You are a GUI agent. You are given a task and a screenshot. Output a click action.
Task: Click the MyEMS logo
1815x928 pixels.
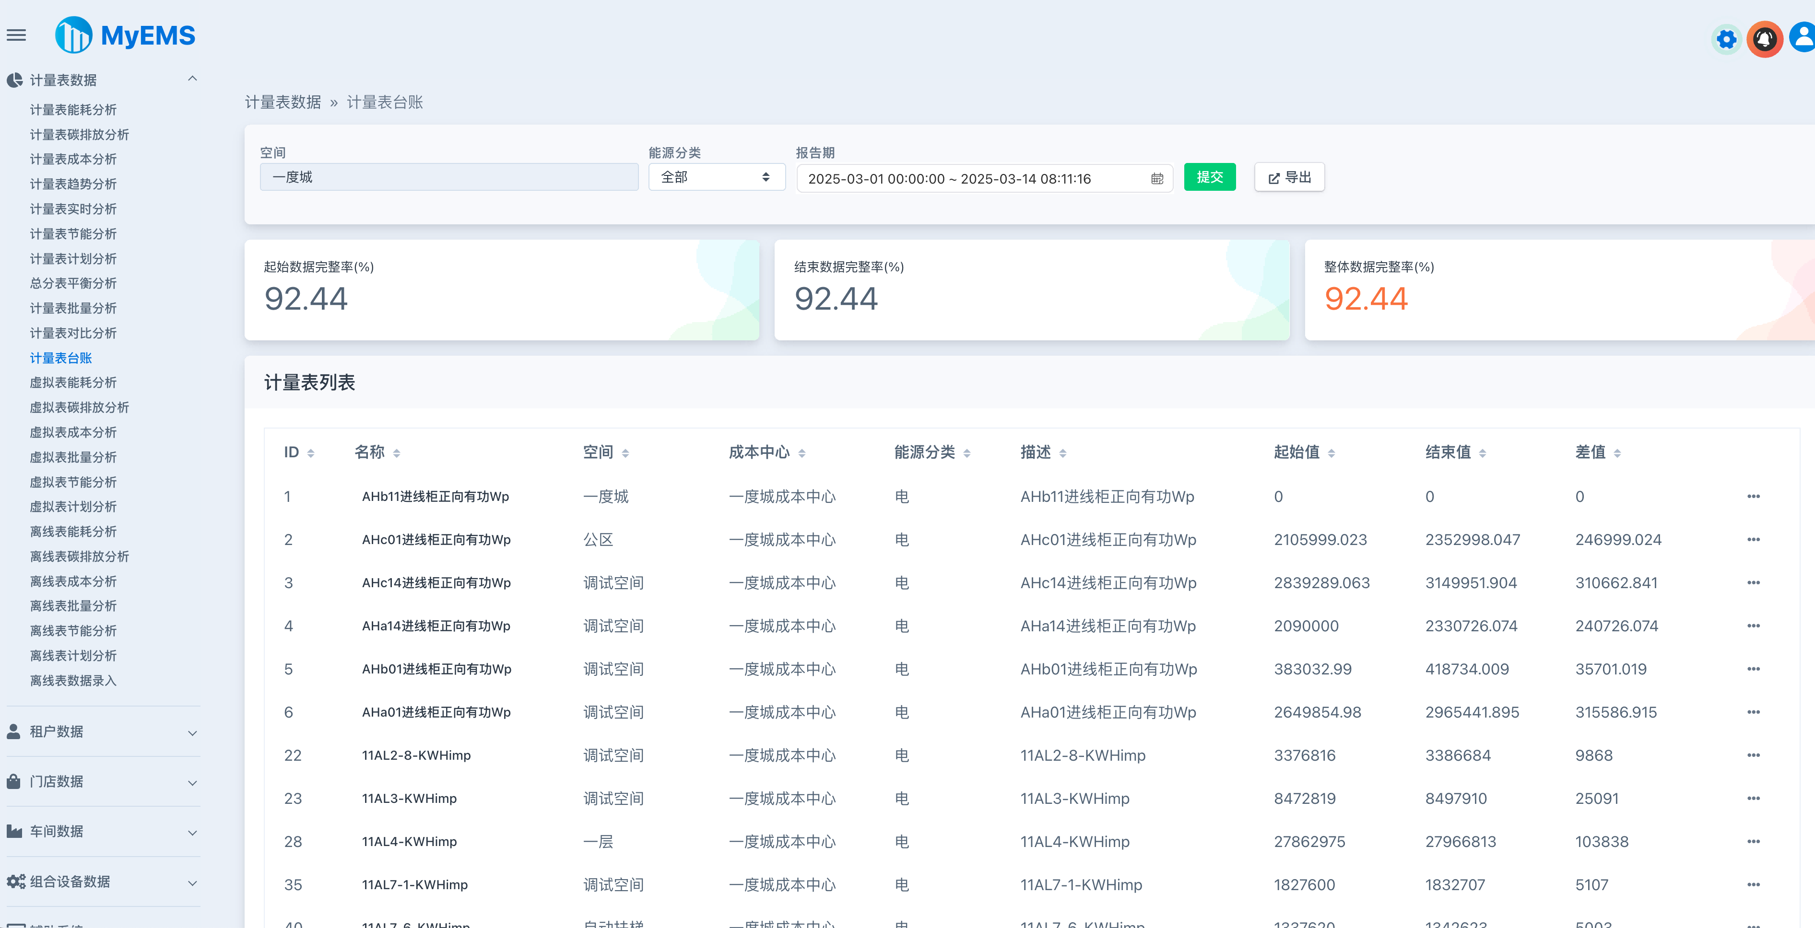125,35
